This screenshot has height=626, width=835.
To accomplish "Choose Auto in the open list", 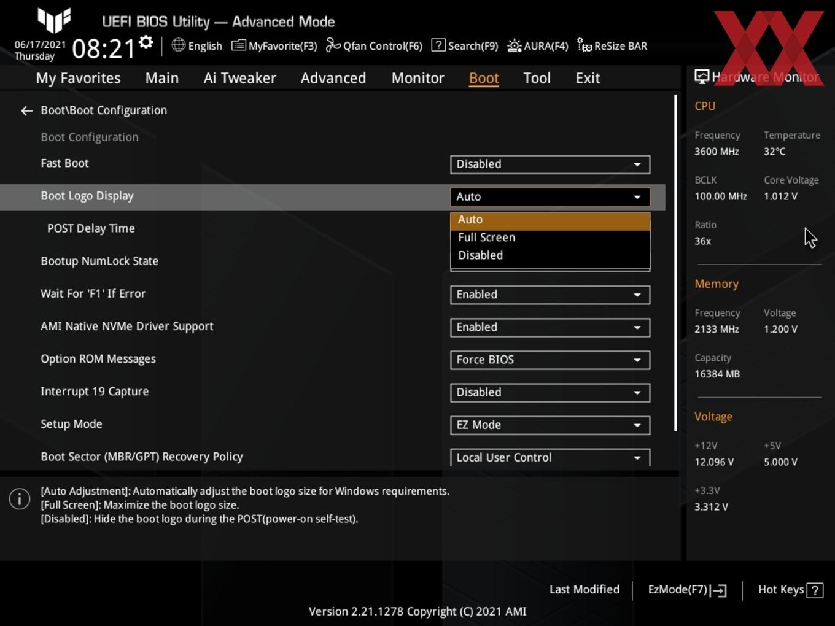I will click(550, 220).
